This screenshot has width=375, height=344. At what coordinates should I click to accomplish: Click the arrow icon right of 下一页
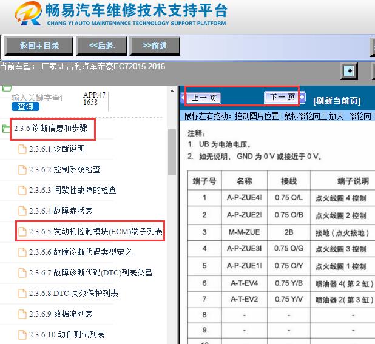(303, 97)
